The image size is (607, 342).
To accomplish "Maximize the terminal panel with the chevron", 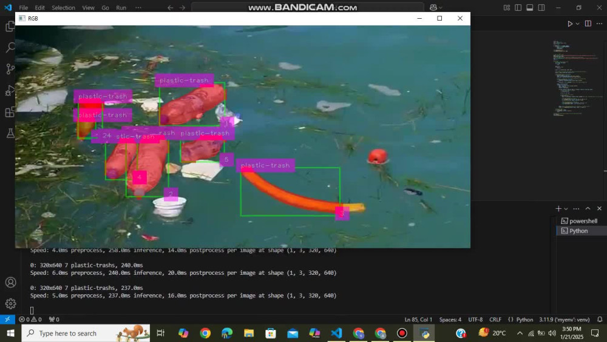I will 588,208.
